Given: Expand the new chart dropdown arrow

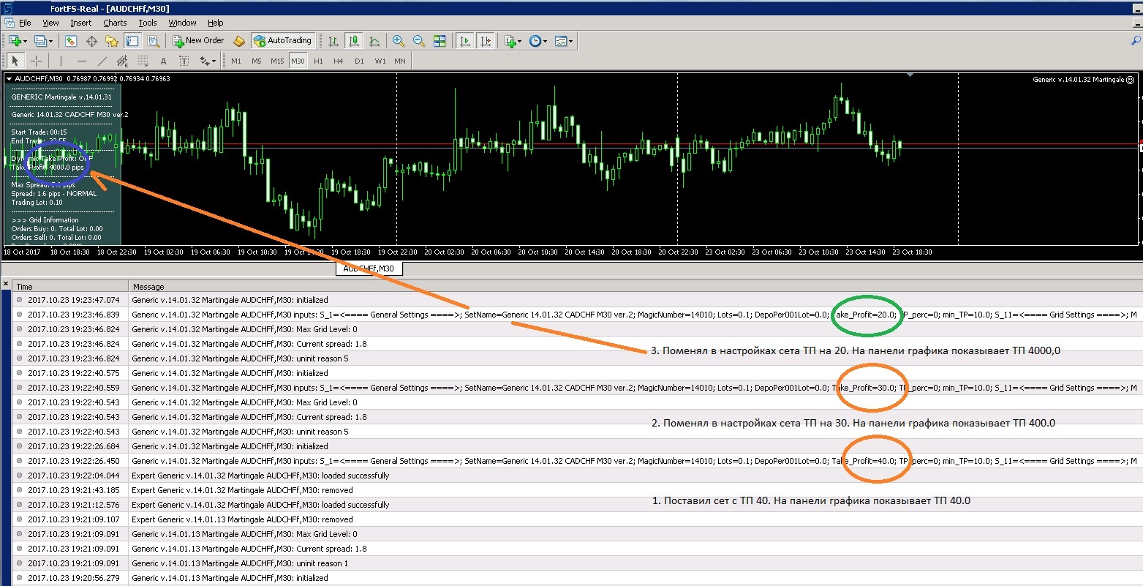Looking at the screenshot, I should [25, 41].
